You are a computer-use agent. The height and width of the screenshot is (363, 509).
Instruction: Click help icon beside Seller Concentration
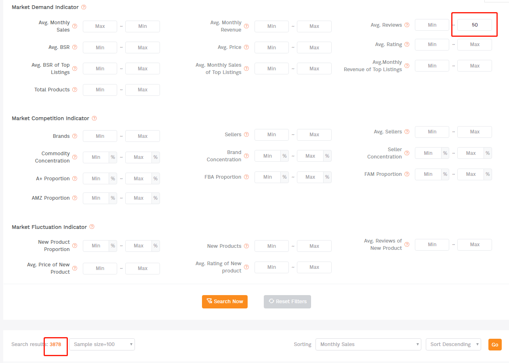coord(407,153)
